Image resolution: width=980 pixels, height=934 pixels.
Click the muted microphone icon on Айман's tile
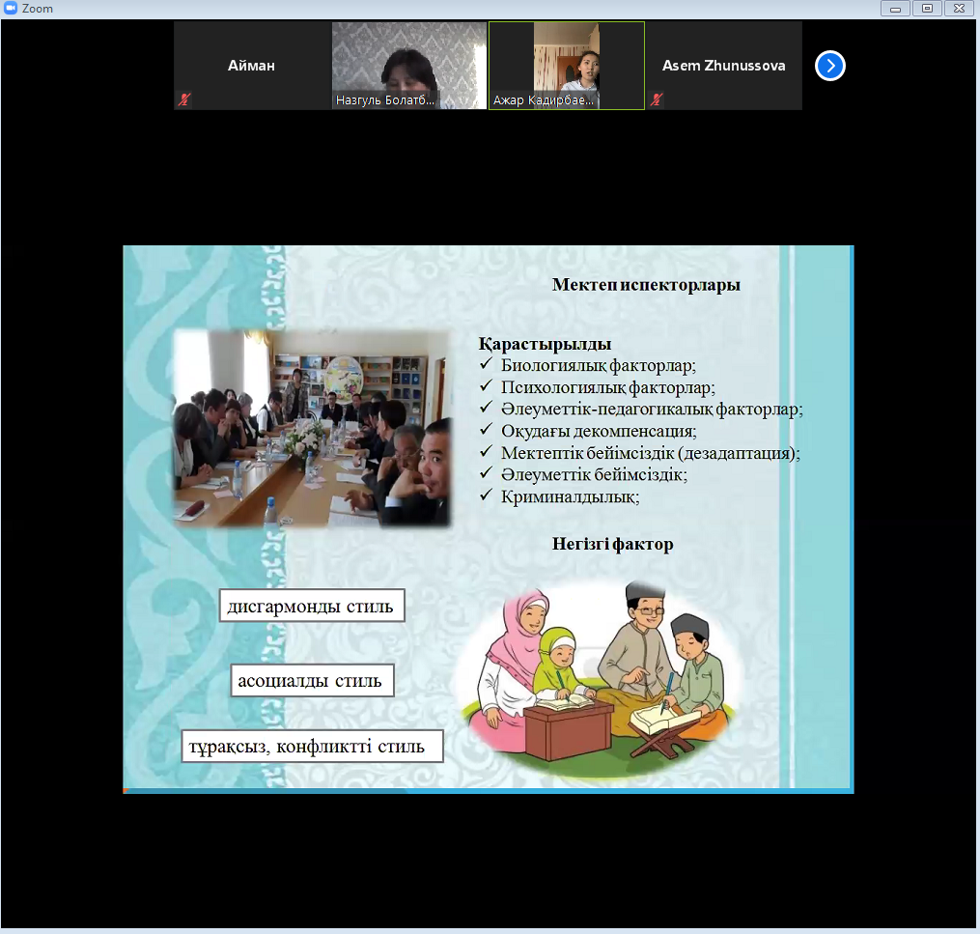point(183,99)
